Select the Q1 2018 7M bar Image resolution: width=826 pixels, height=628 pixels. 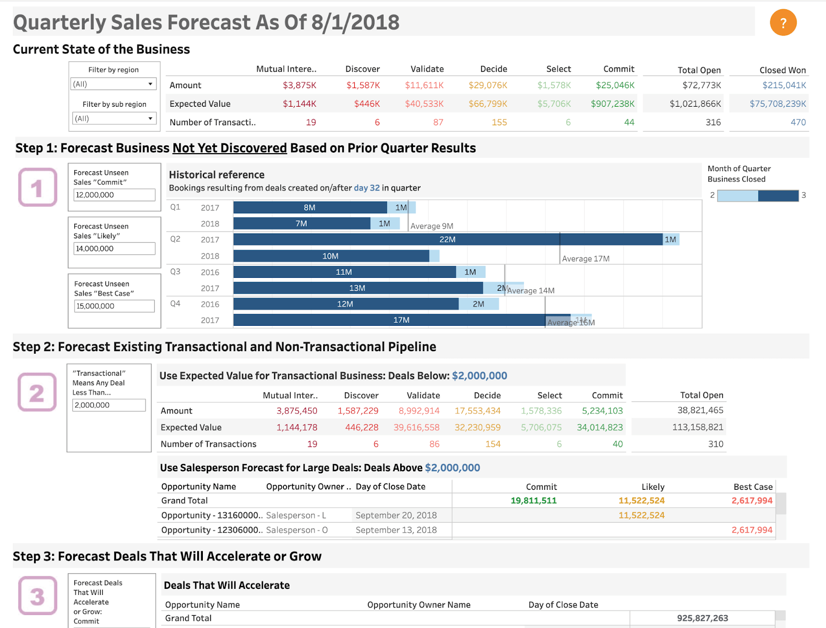click(301, 223)
